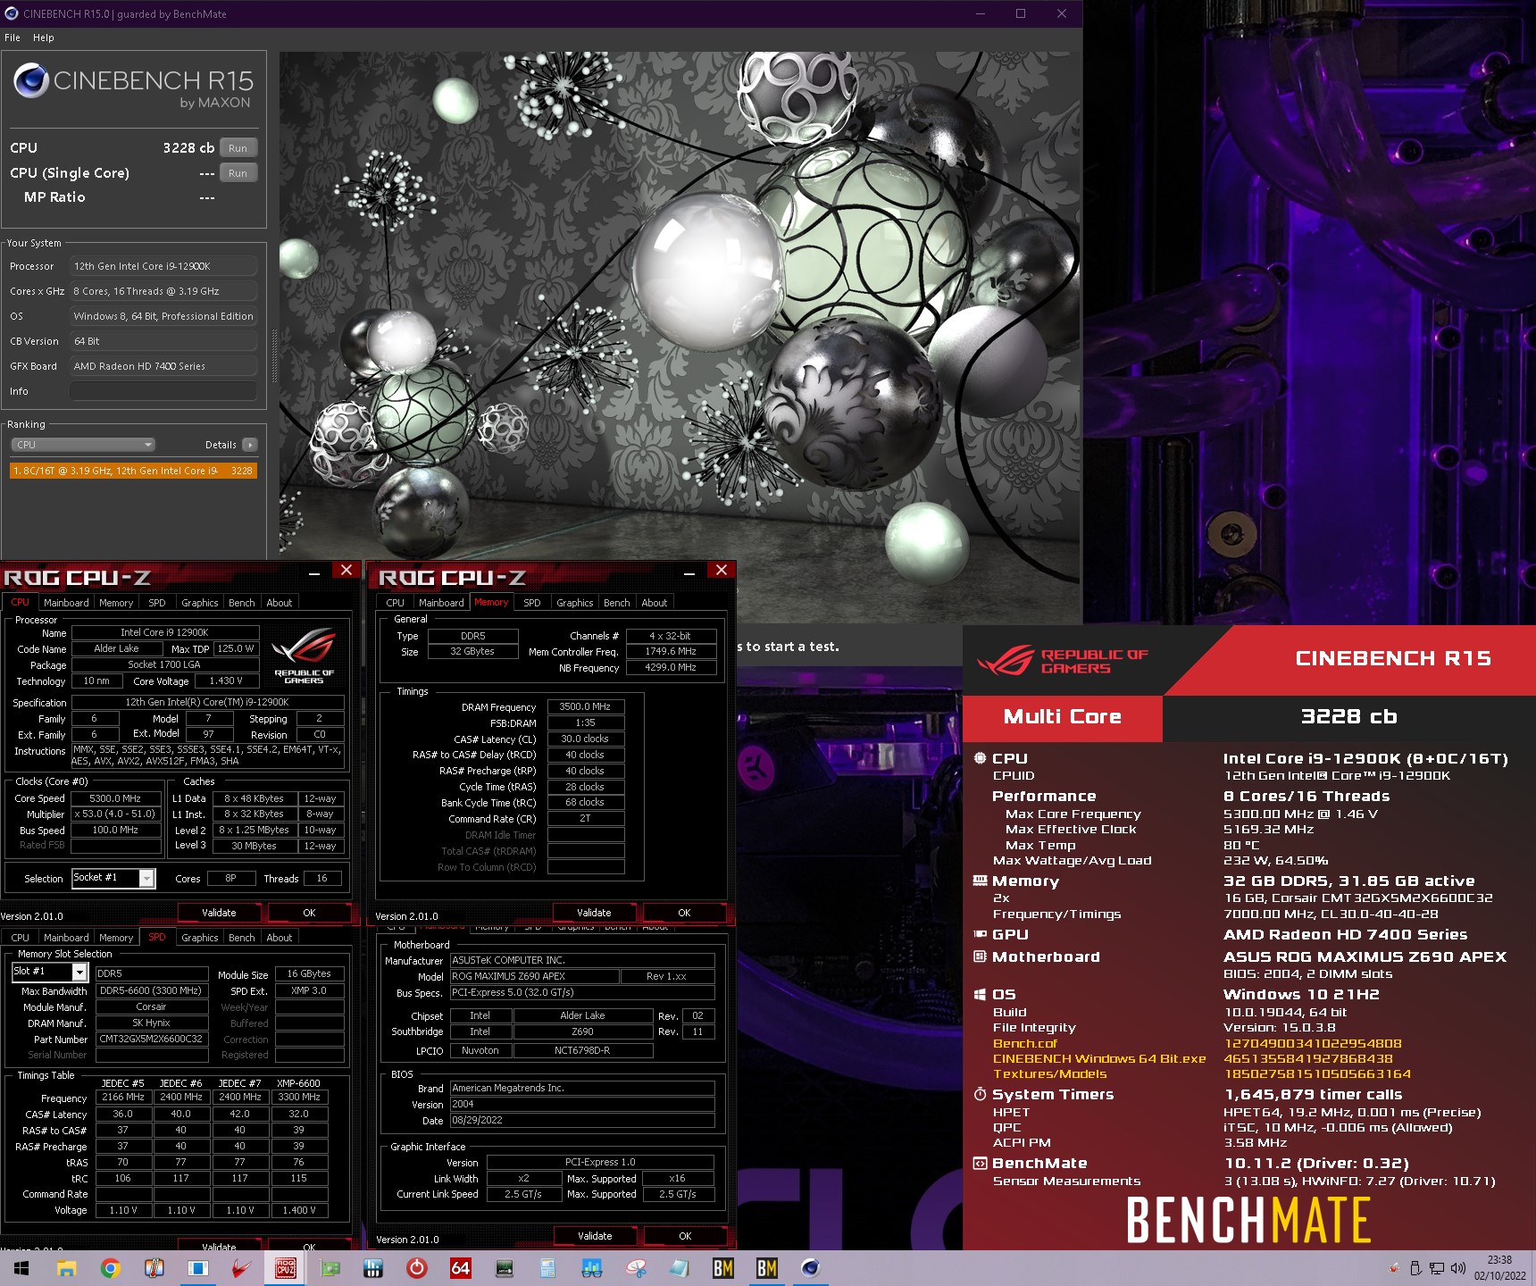Image resolution: width=1536 pixels, height=1286 pixels.
Task: Click the 'Bench.cof' entry in BenchMate panel
Action: 1025,1043
